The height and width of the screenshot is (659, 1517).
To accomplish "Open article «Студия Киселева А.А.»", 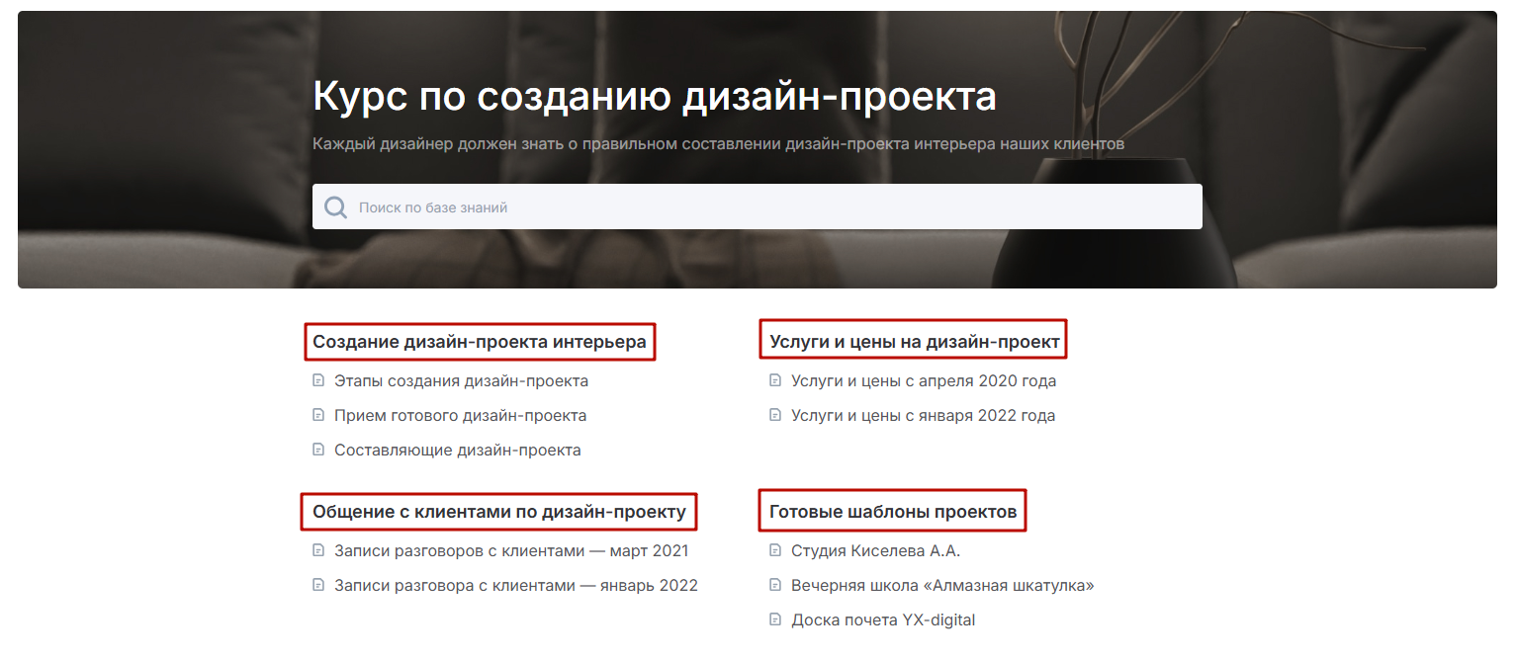I will 875,550.
